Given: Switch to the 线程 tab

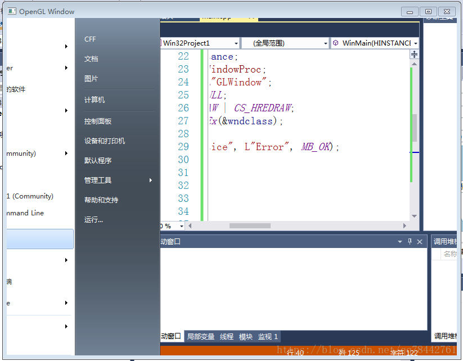Looking at the screenshot, I should (x=226, y=336).
